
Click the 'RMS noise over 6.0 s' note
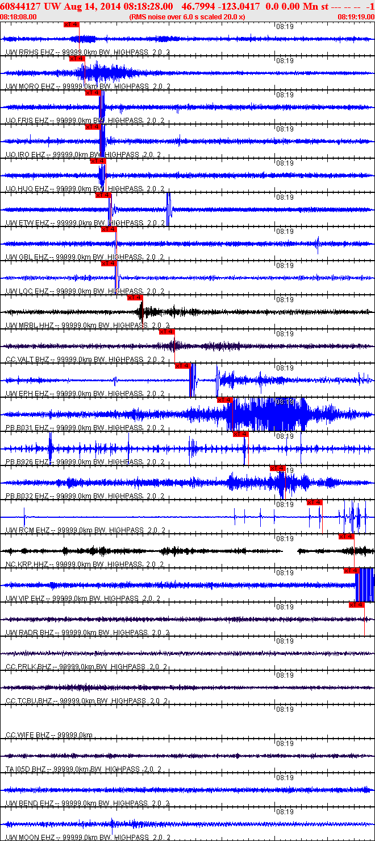pyautogui.click(x=188, y=17)
